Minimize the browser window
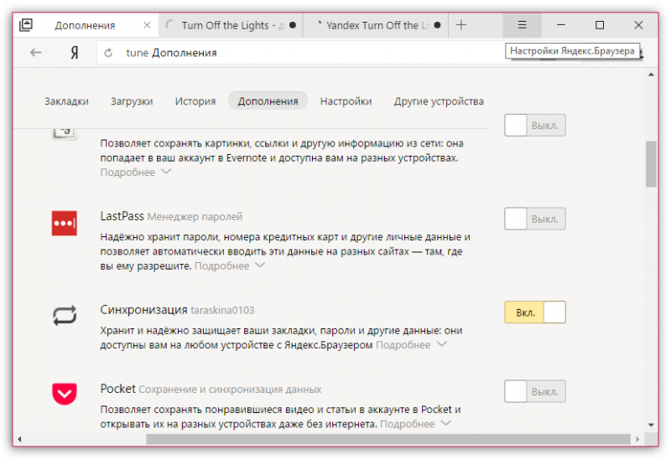671x459 pixels. (x=560, y=25)
